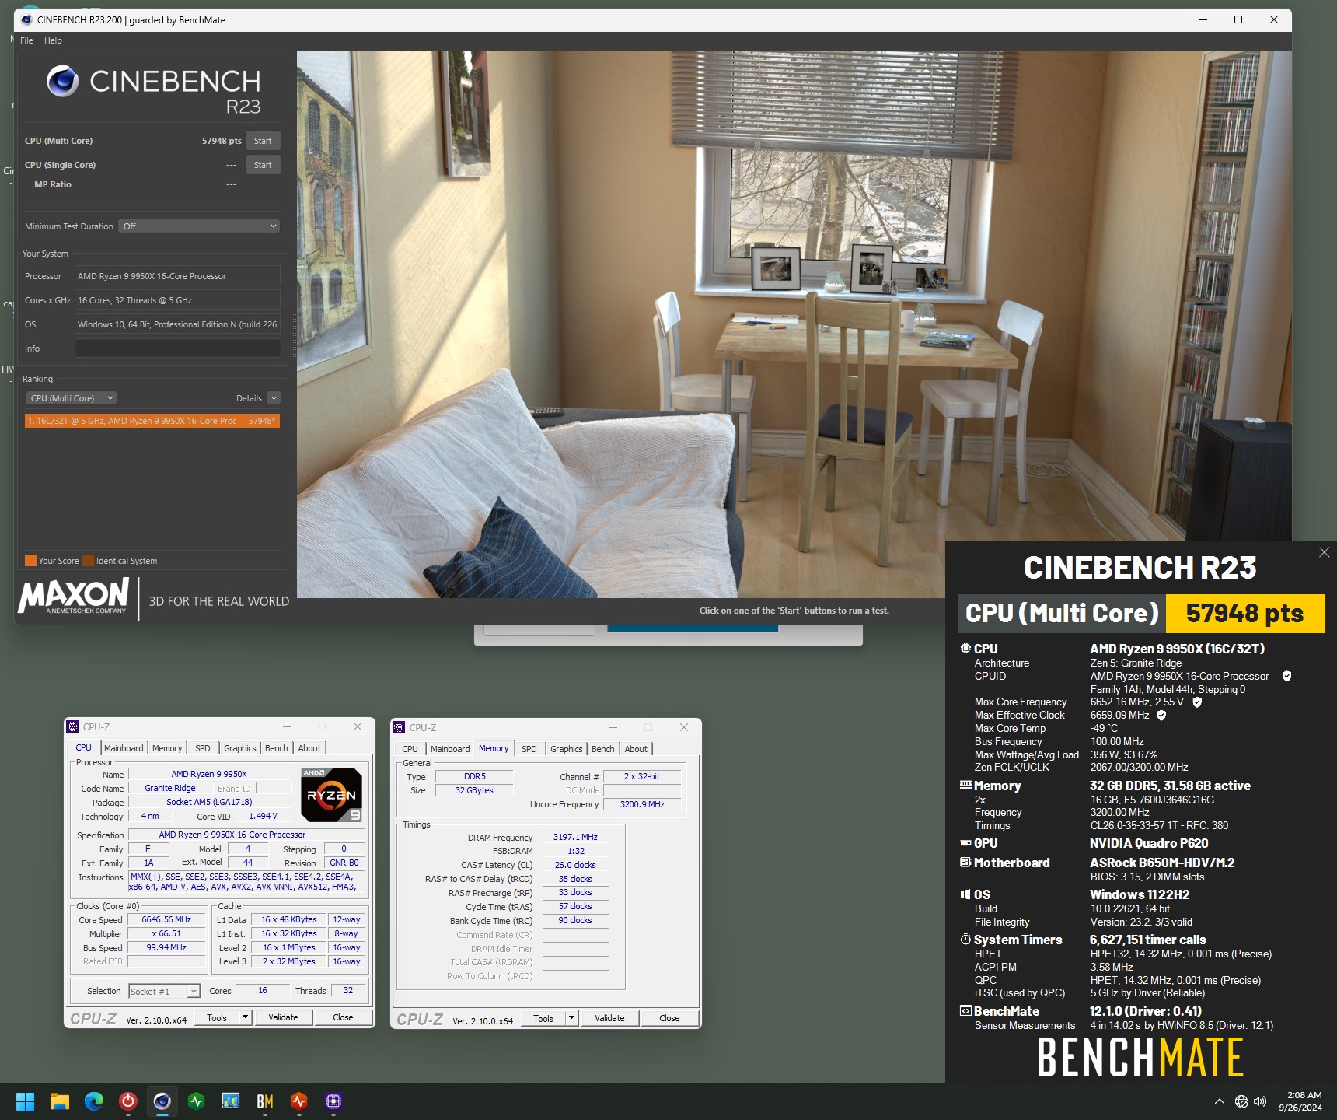Expand Tools dropdown arrow in right CPU-Z window
Image resolution: width=1337 pixels, height=1120 pixels.
(571, 1018)
